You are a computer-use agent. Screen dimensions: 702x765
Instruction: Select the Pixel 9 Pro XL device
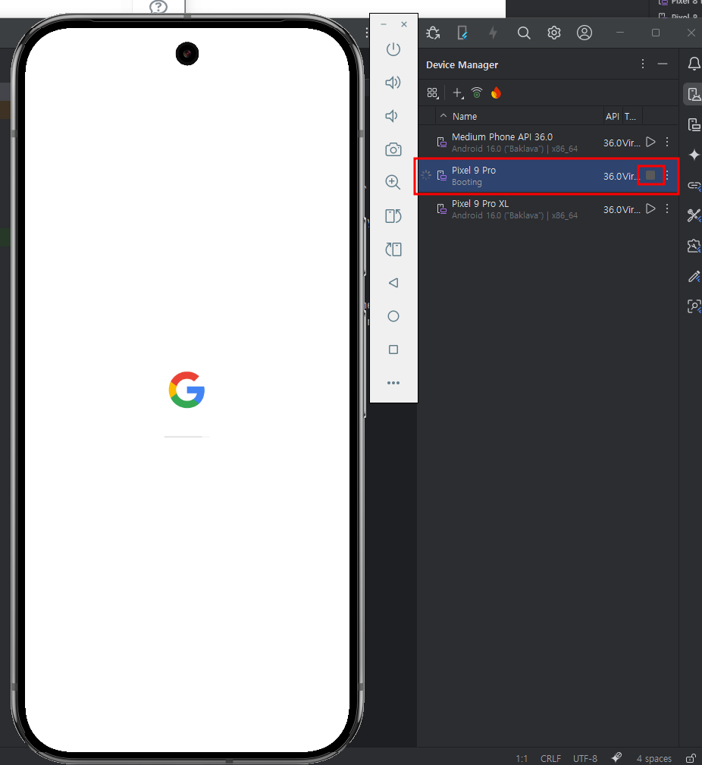point(548,208)
